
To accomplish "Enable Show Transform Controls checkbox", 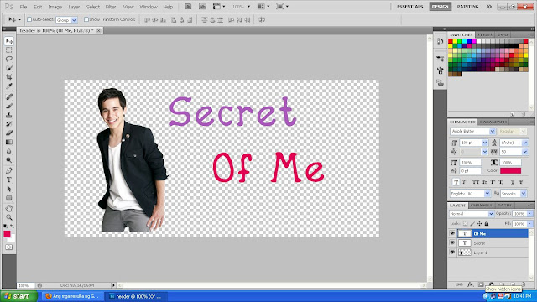I will pos(86,19).
